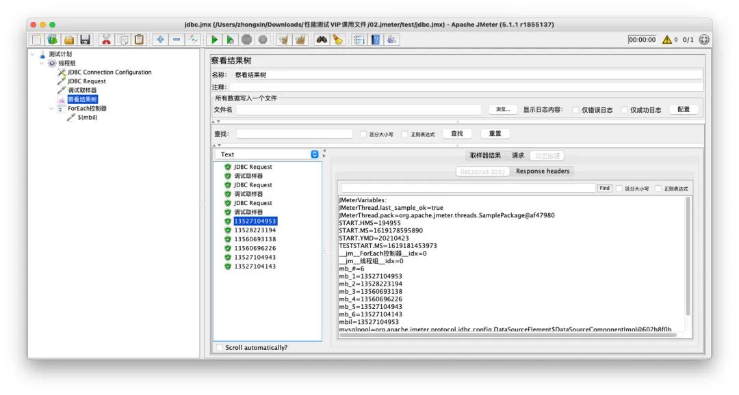Image resolution: width=739 pixels, height=395 pixels.
Task: Select result 13560696226 in the results list
Action: (255, 248)
